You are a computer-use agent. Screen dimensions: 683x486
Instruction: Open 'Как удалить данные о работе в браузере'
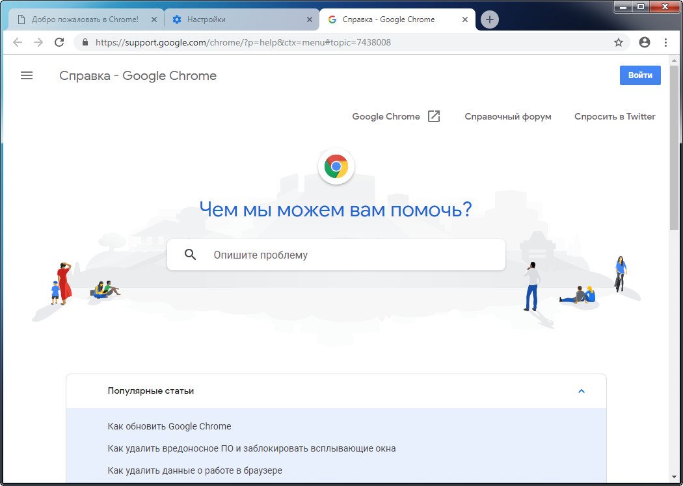tap(194, 470)
